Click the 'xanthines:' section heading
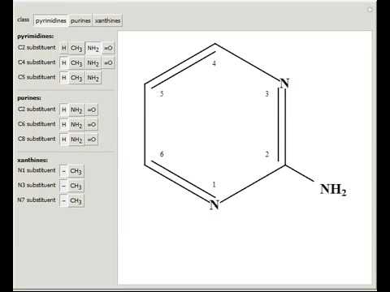The height and width of the screenshot is (292, 390). click(x=32, y=160)
